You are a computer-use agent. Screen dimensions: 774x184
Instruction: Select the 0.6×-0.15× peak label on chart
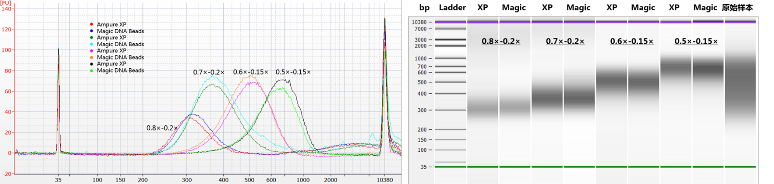click(x=250, y=72)
